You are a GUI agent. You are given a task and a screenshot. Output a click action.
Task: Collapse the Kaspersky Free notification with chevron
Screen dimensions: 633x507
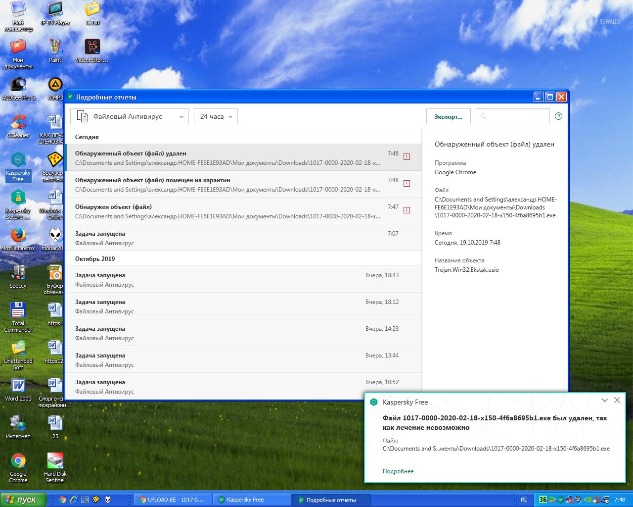[x=604, y=401]
